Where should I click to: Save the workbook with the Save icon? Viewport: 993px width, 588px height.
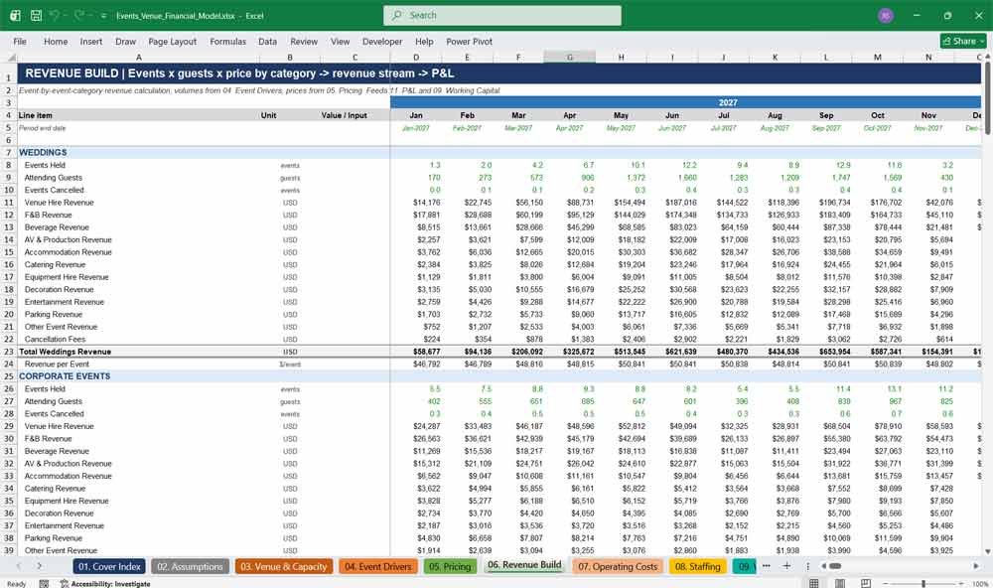point(36,15)
